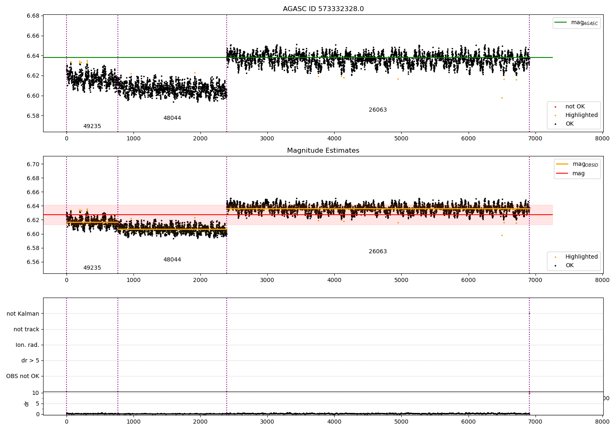Click x-axis tick 7000 below the dr plot
This screenshot has width=616, height=431.
click(535, 422)
